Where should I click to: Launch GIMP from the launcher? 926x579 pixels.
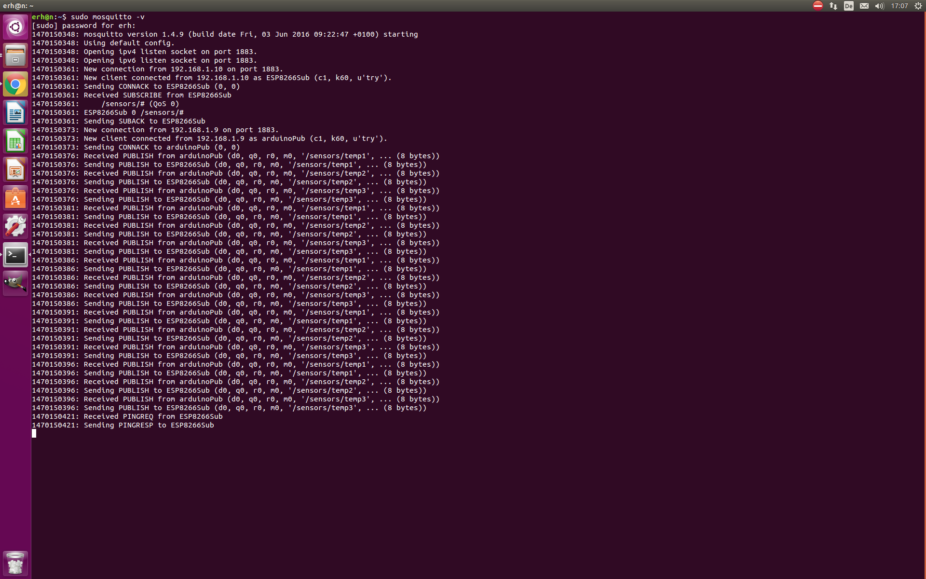tap(15, 284)
